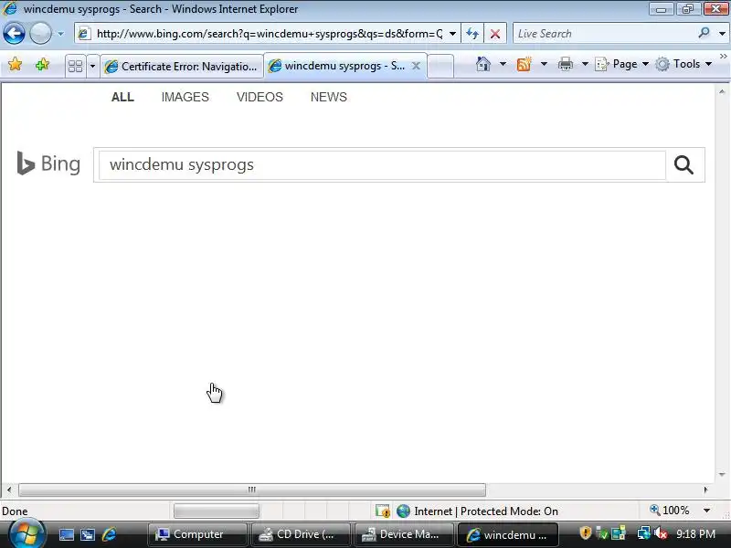The height and width of the screenshot is (548, 731).
Task: Expand the Home button dropdown
Action: [503, 64]
